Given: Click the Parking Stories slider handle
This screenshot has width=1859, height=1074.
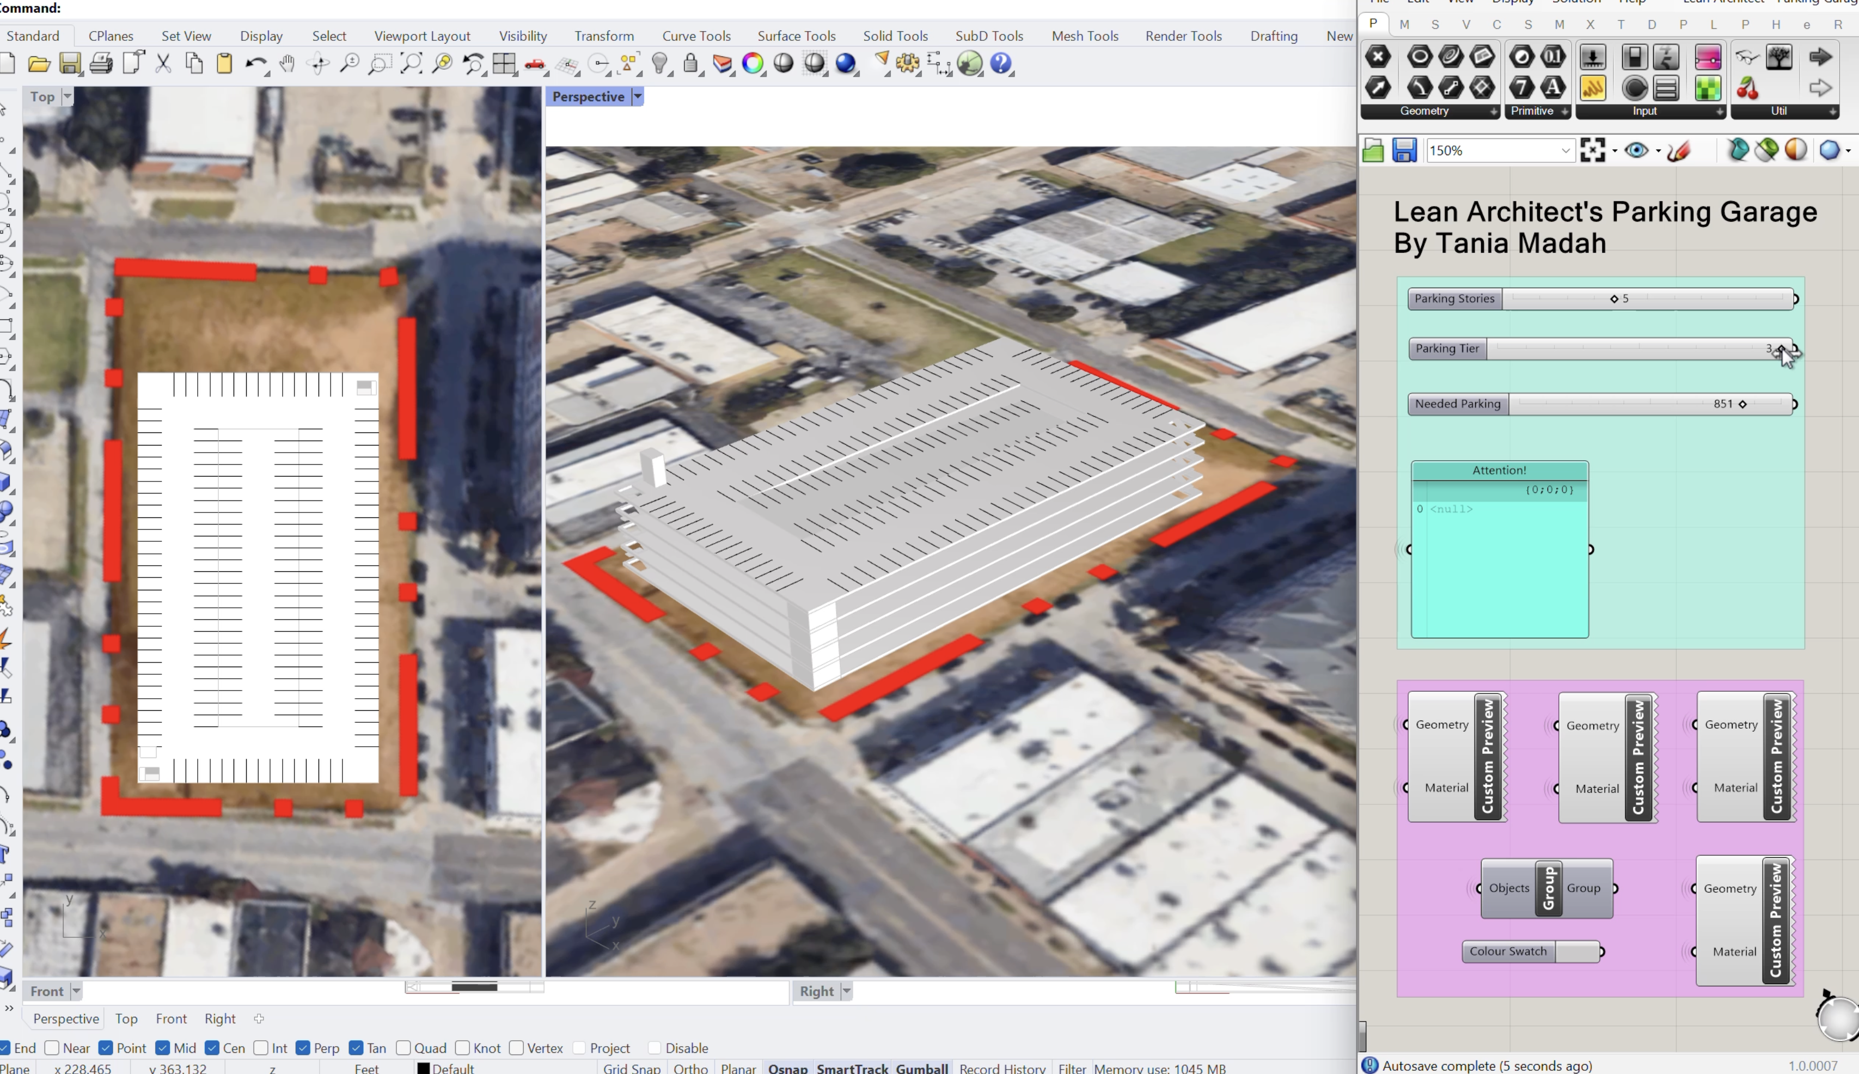Looking at the screenshot, I should pos(1614,299).
